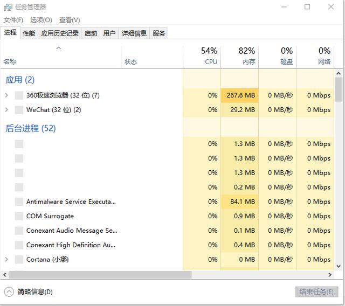Click the Task Manager title bar icon

tap(8, 7)
